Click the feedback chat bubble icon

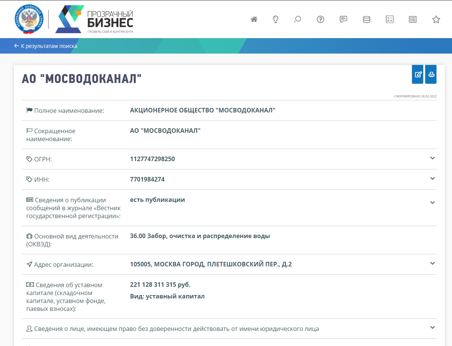click(x=343, y=19)
